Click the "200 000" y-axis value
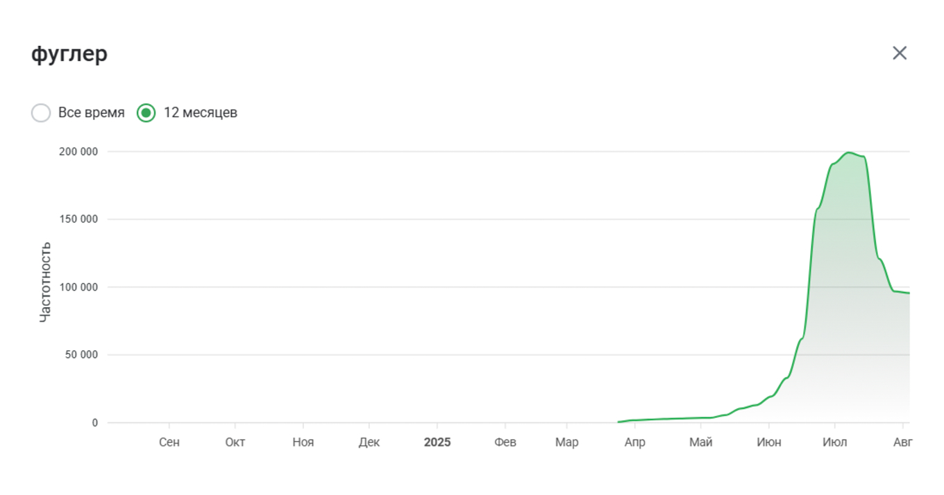The image size is (944, 495). pos(78,152)
